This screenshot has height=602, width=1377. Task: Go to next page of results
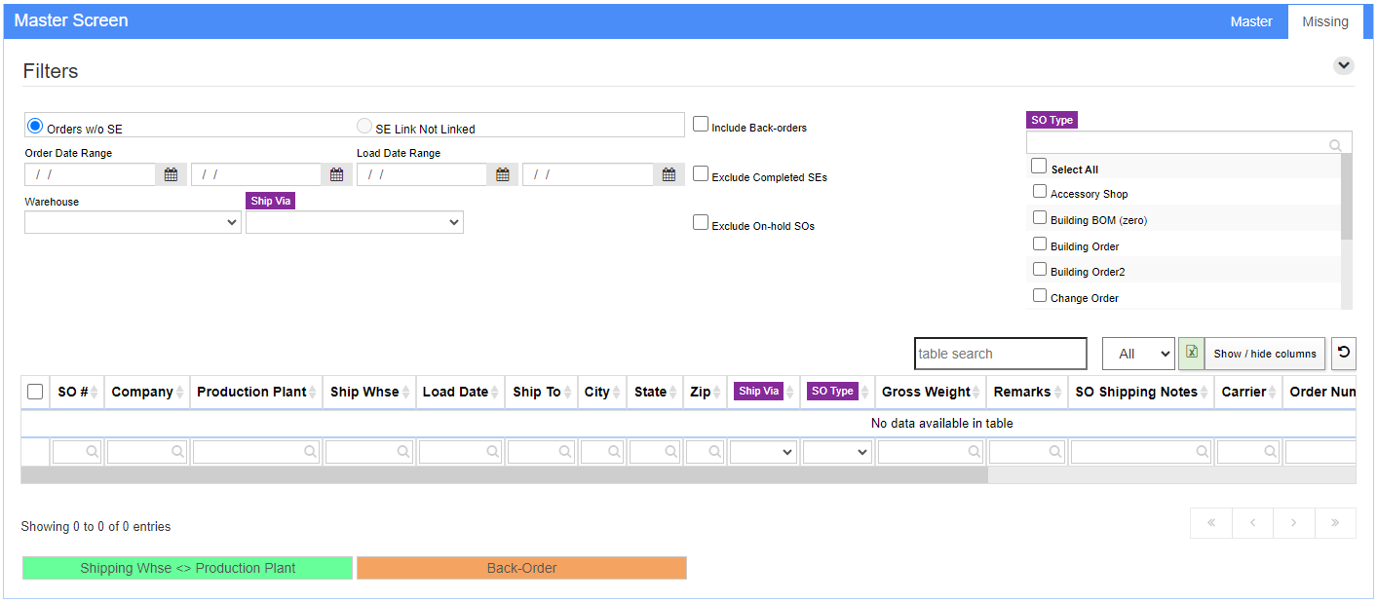pyautogui.click(x=1293, y=523)
